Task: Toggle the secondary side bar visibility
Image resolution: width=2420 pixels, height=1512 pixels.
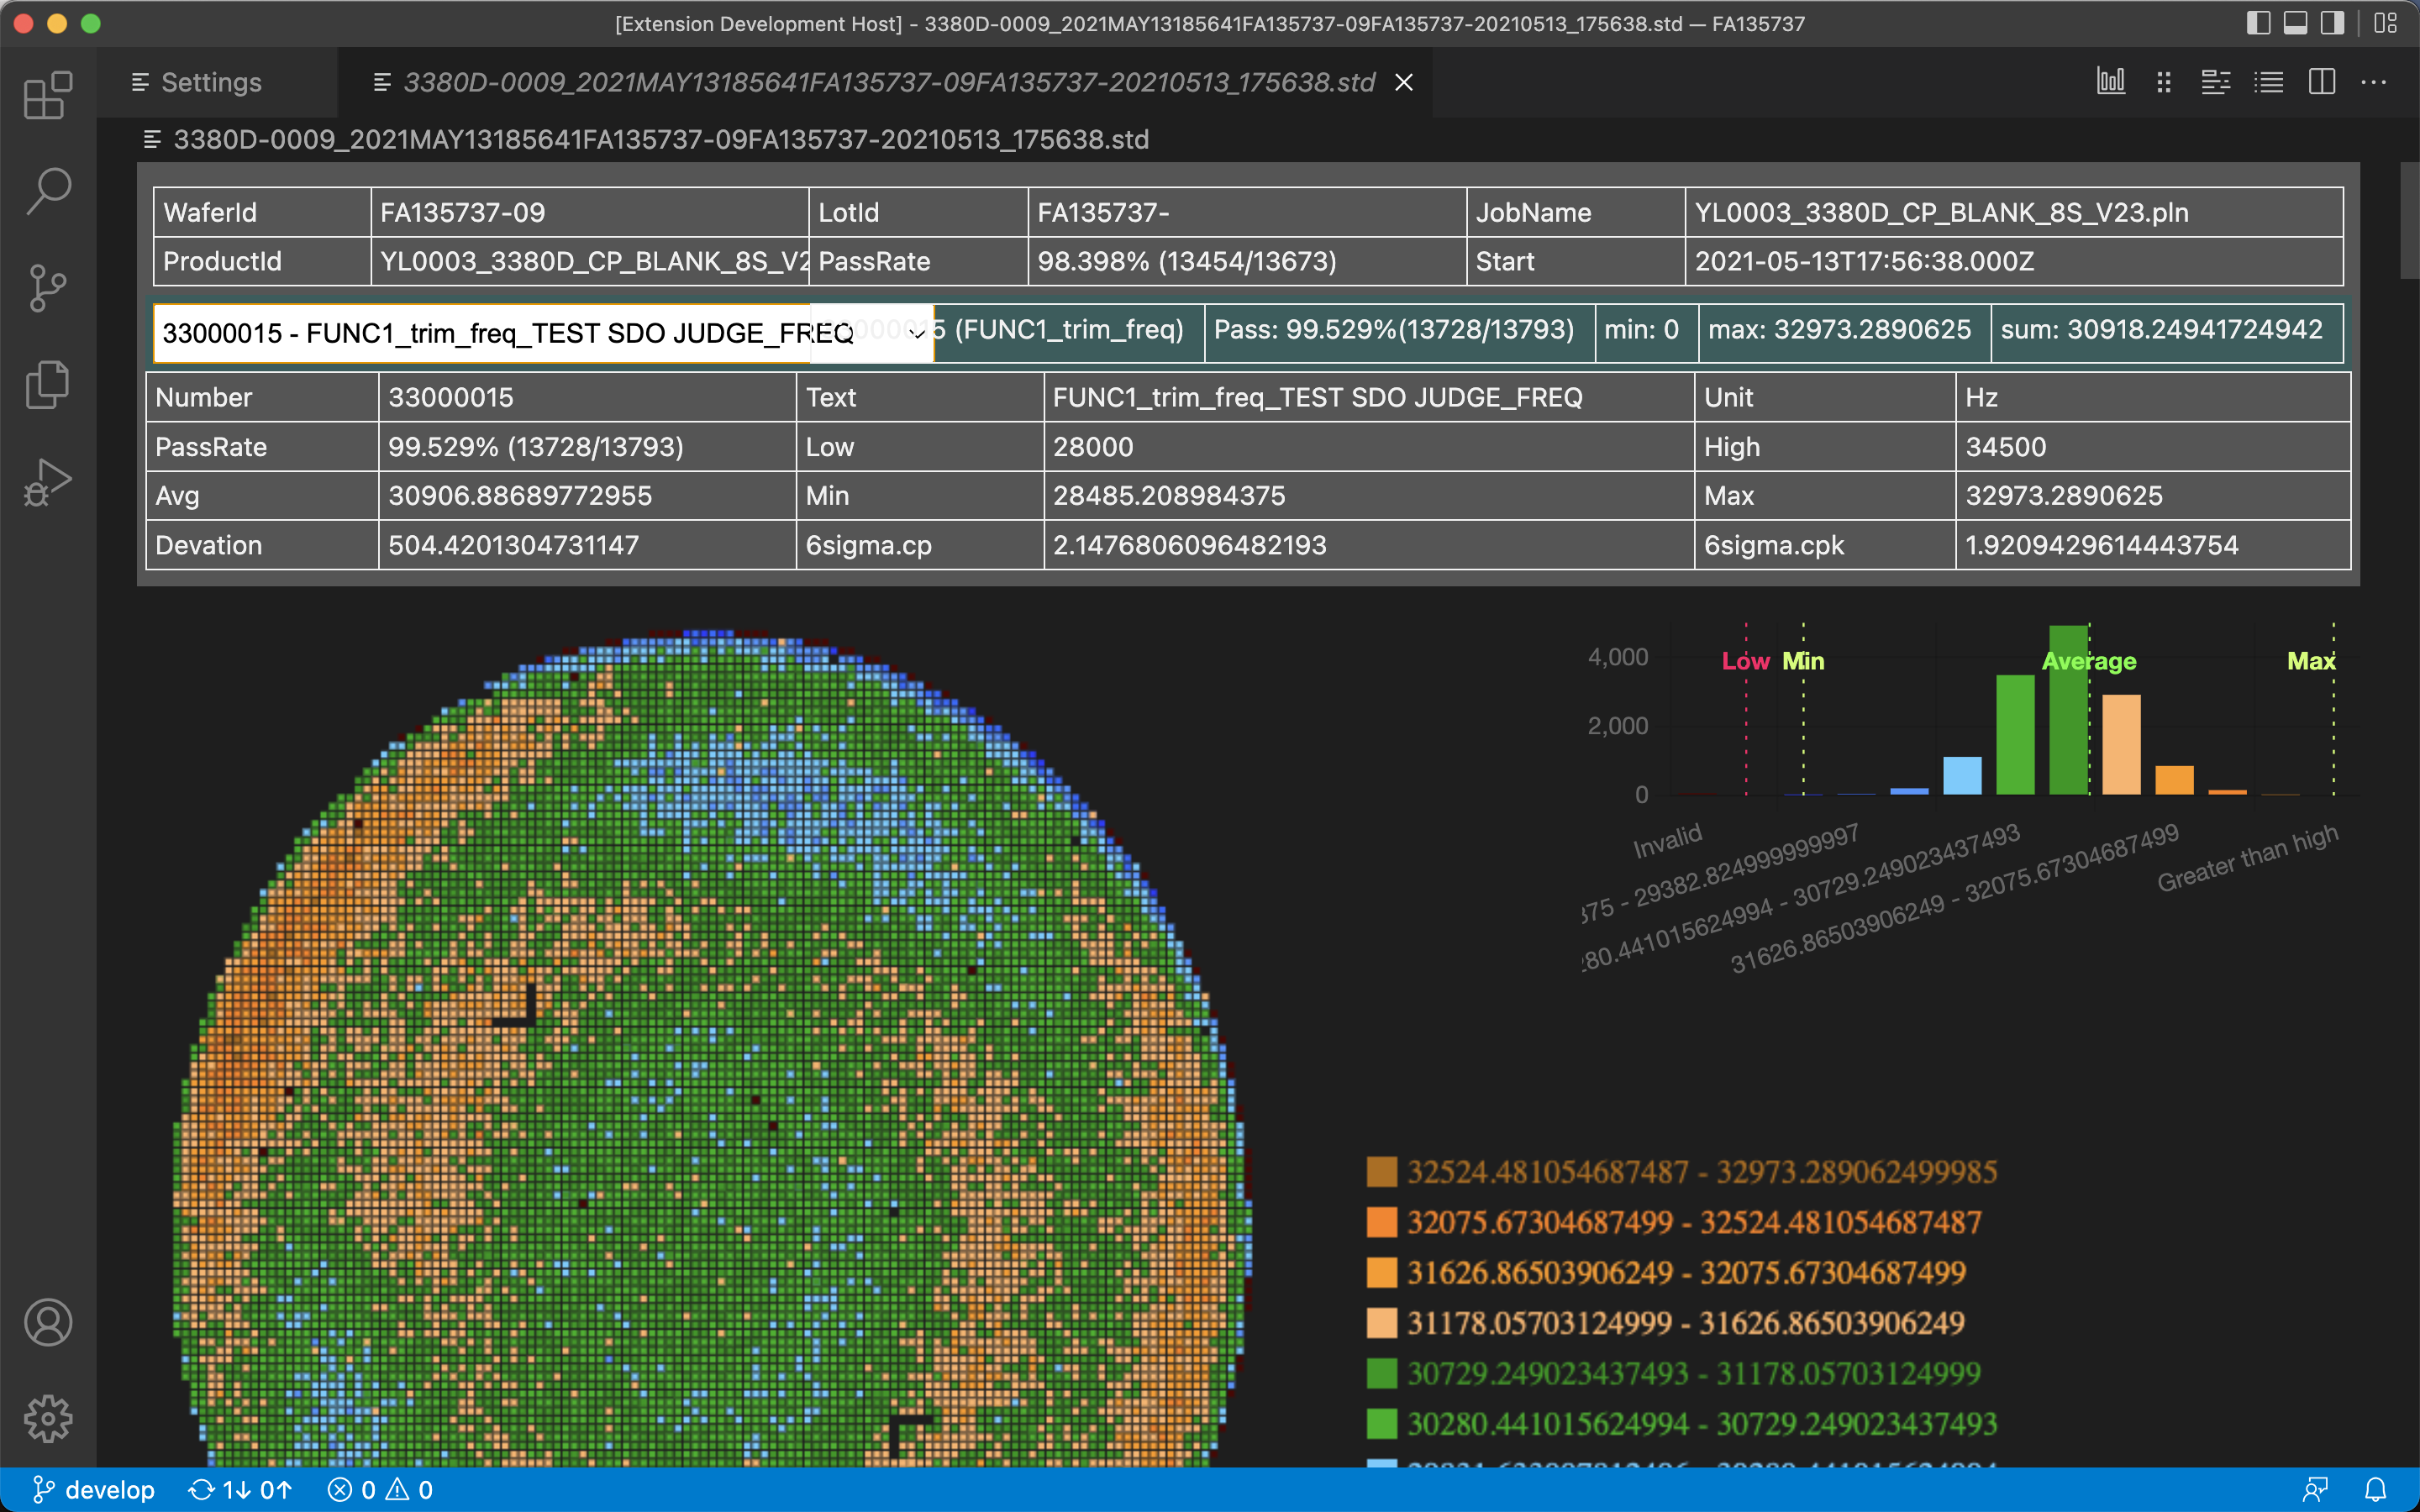Action: point(2332,23)
